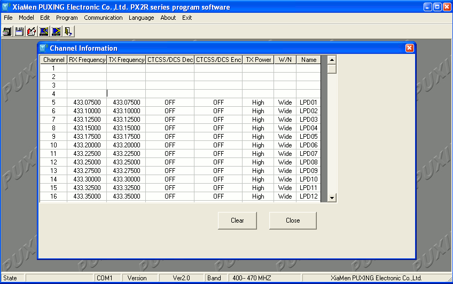
Task: Close the Channel Information dialog with X
Action: tap(409, 48)
